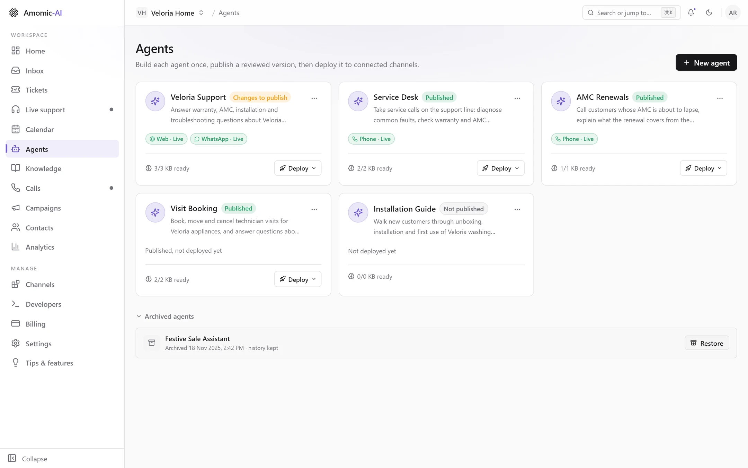
Task: Open AMC Renewals more options ellipsis
Action: [720, 98]
